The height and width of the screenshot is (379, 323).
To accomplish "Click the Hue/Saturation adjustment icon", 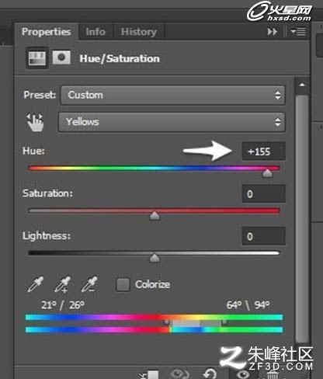I will (x=37, y=58).
